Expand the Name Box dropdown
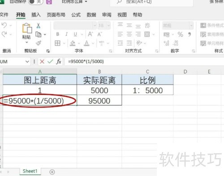 [x=27, y=61]
